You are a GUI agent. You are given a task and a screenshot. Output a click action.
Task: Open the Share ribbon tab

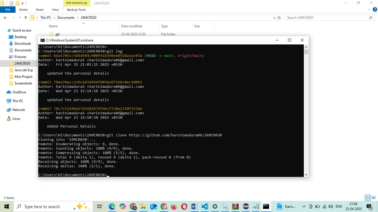point(40,9)
